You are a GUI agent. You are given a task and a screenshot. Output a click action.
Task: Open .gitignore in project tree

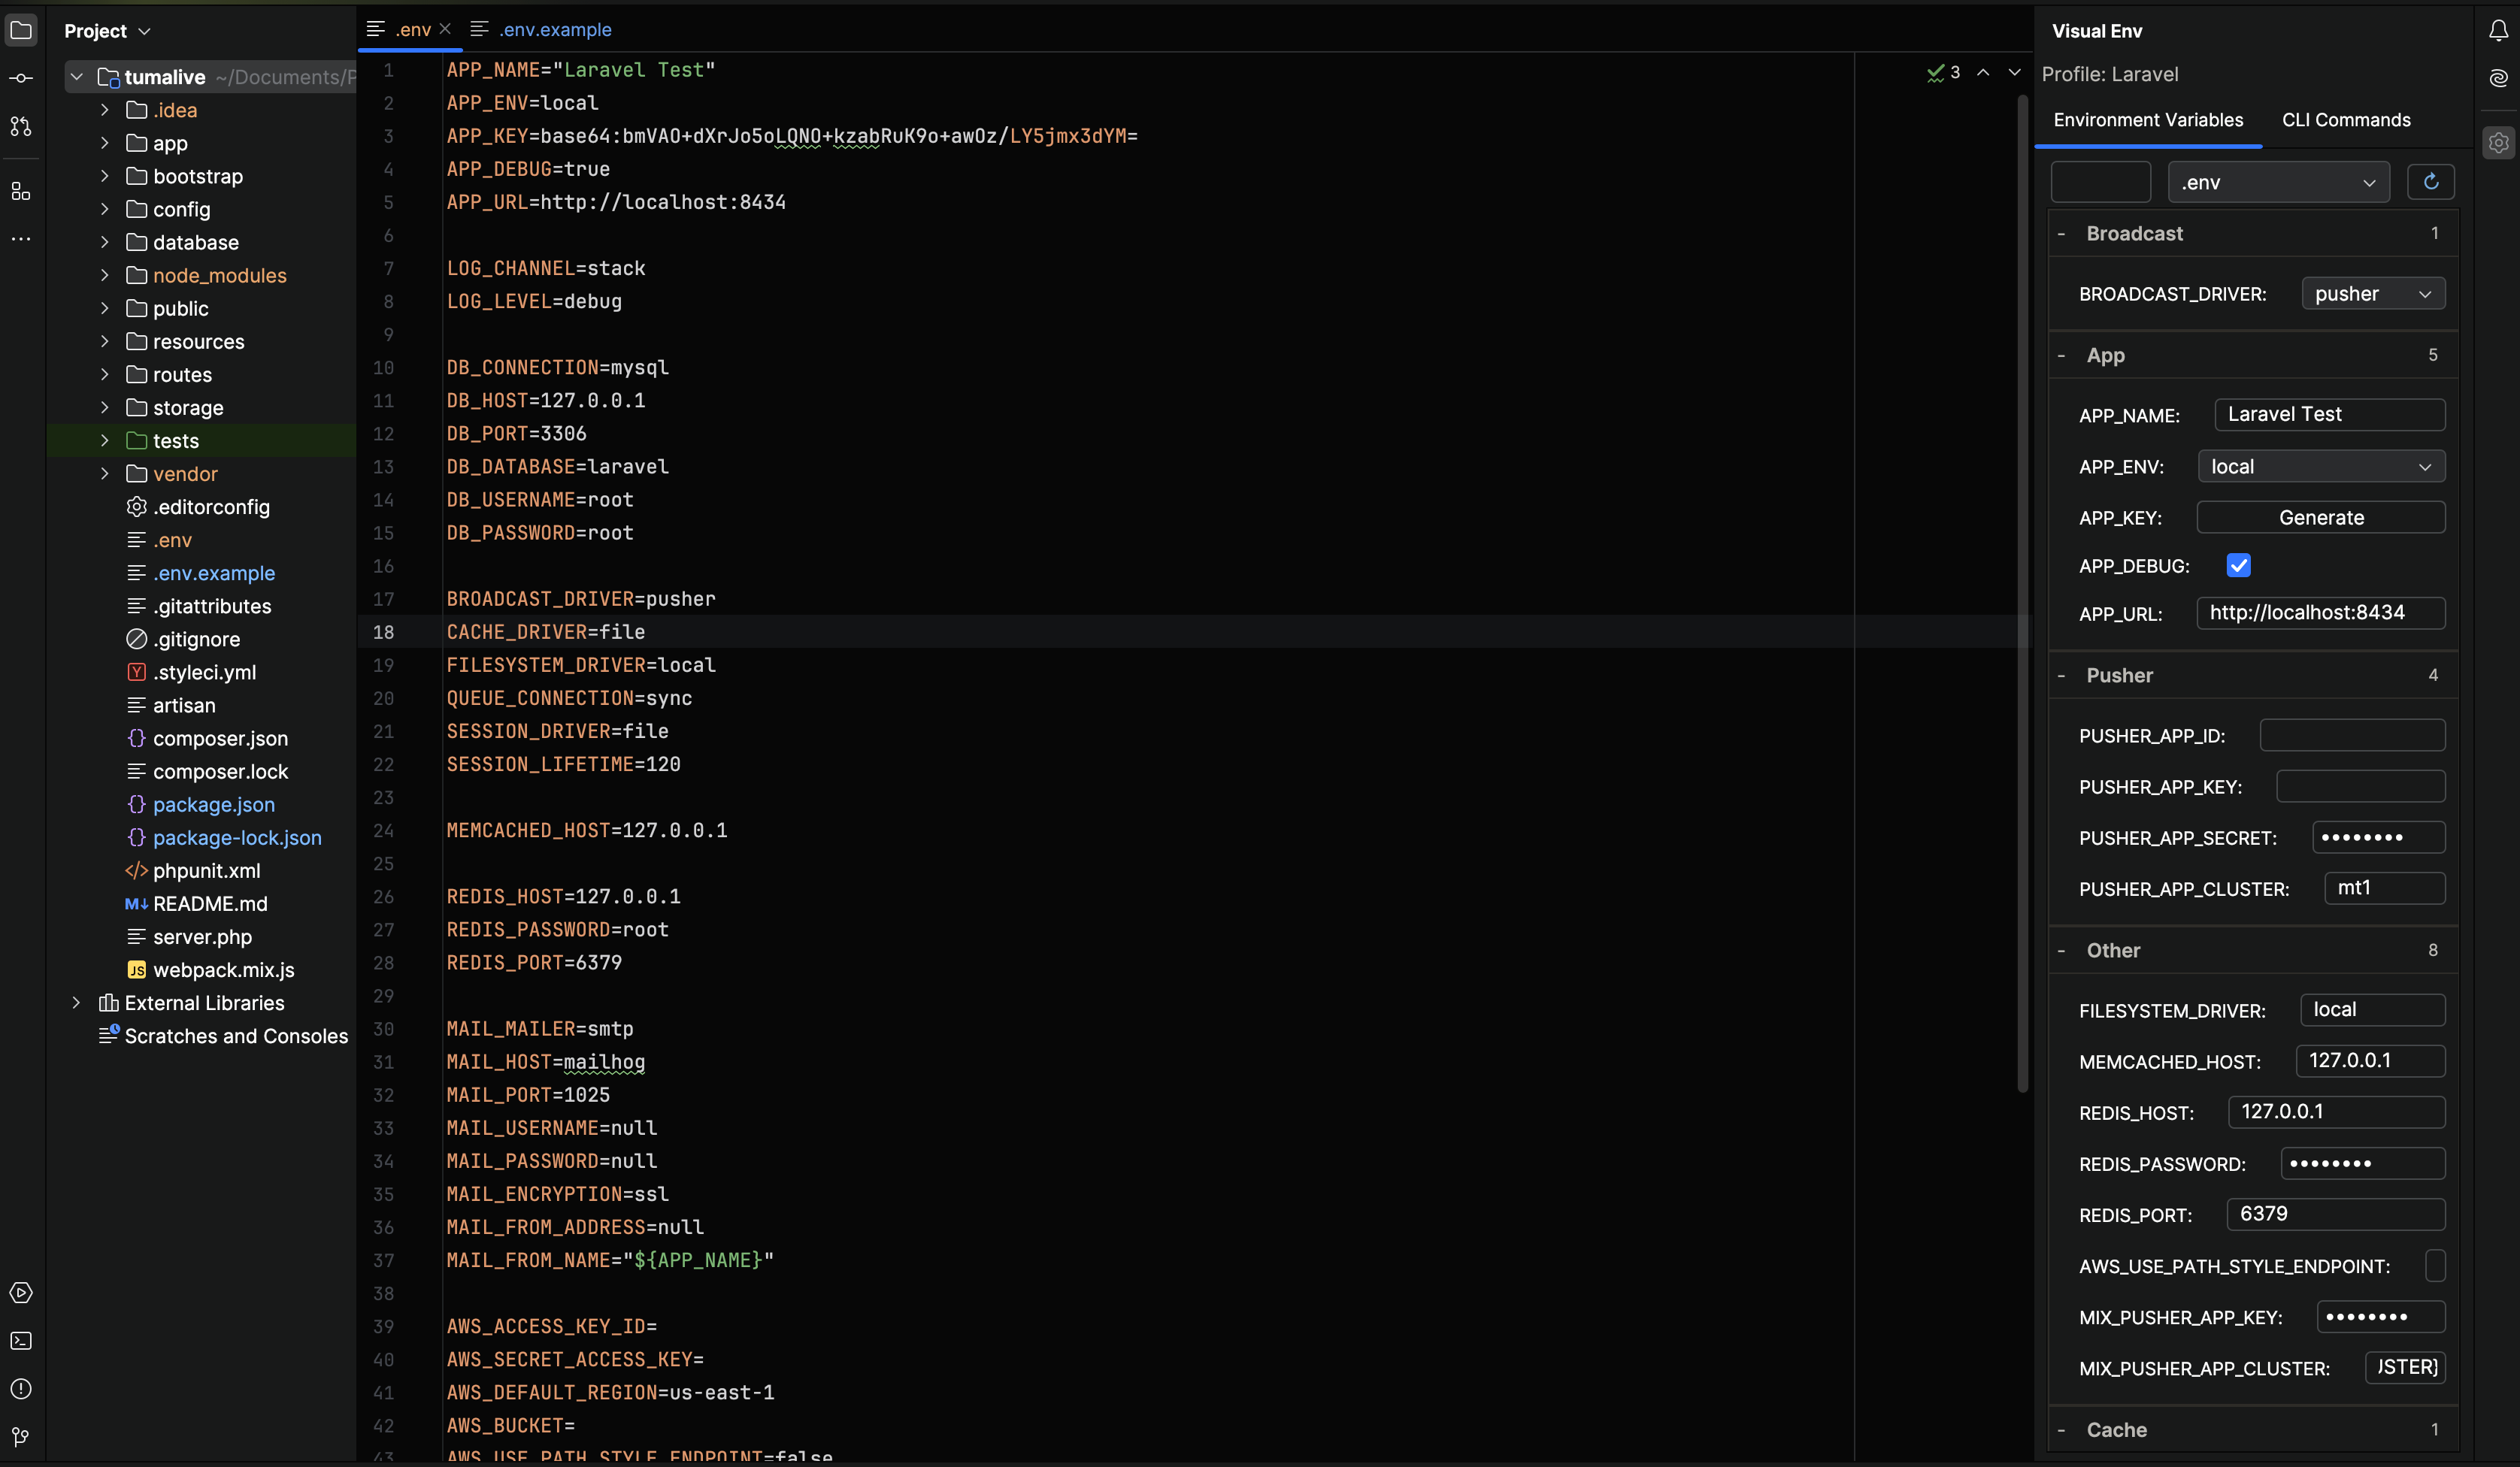[x=196, y=639]
